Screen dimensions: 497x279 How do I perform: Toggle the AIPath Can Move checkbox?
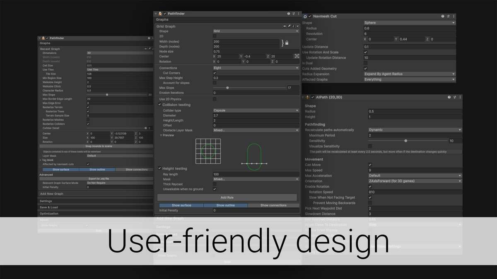370,165
